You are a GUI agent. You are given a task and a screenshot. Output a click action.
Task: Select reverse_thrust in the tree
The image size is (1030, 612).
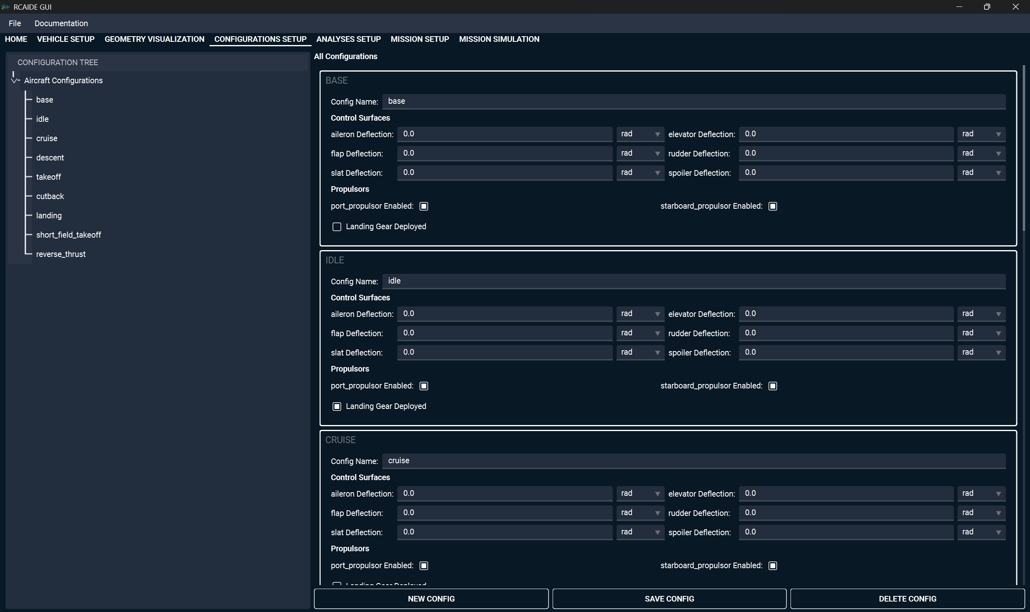point(61,254)
